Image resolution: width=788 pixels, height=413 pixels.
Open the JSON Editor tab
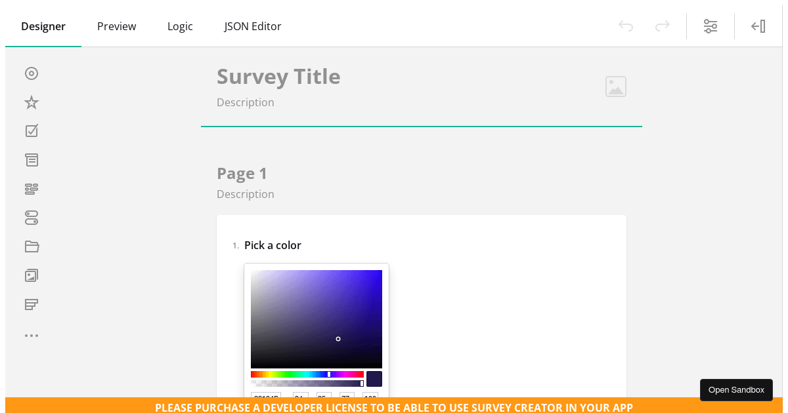[253, 26]
